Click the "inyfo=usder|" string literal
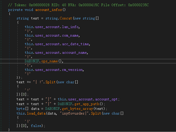176x132 pixels. coord(74,113)
